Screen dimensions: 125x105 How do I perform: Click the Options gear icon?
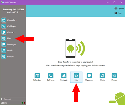[x=116, y=9]
